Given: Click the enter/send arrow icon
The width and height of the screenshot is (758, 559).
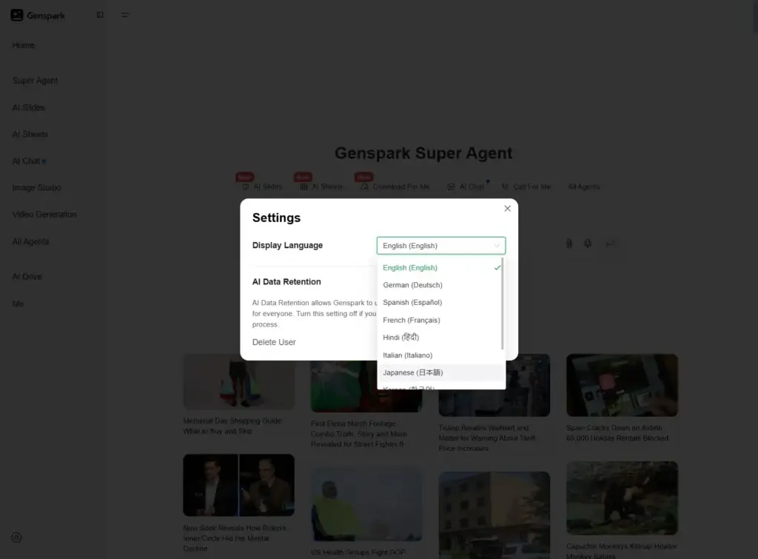Looking at the screenshot, I should 611,243.
